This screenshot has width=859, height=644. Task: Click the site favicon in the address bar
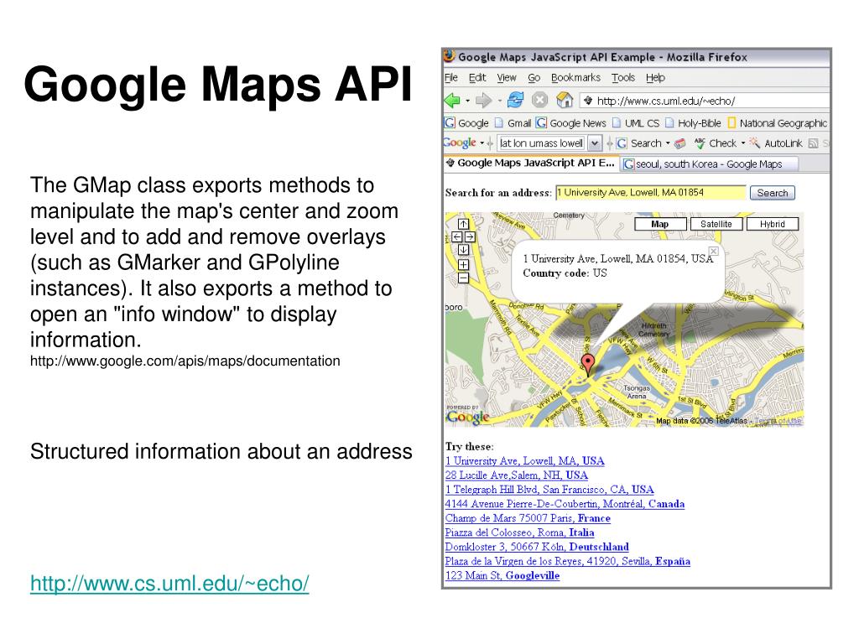[x=588, y=101]
